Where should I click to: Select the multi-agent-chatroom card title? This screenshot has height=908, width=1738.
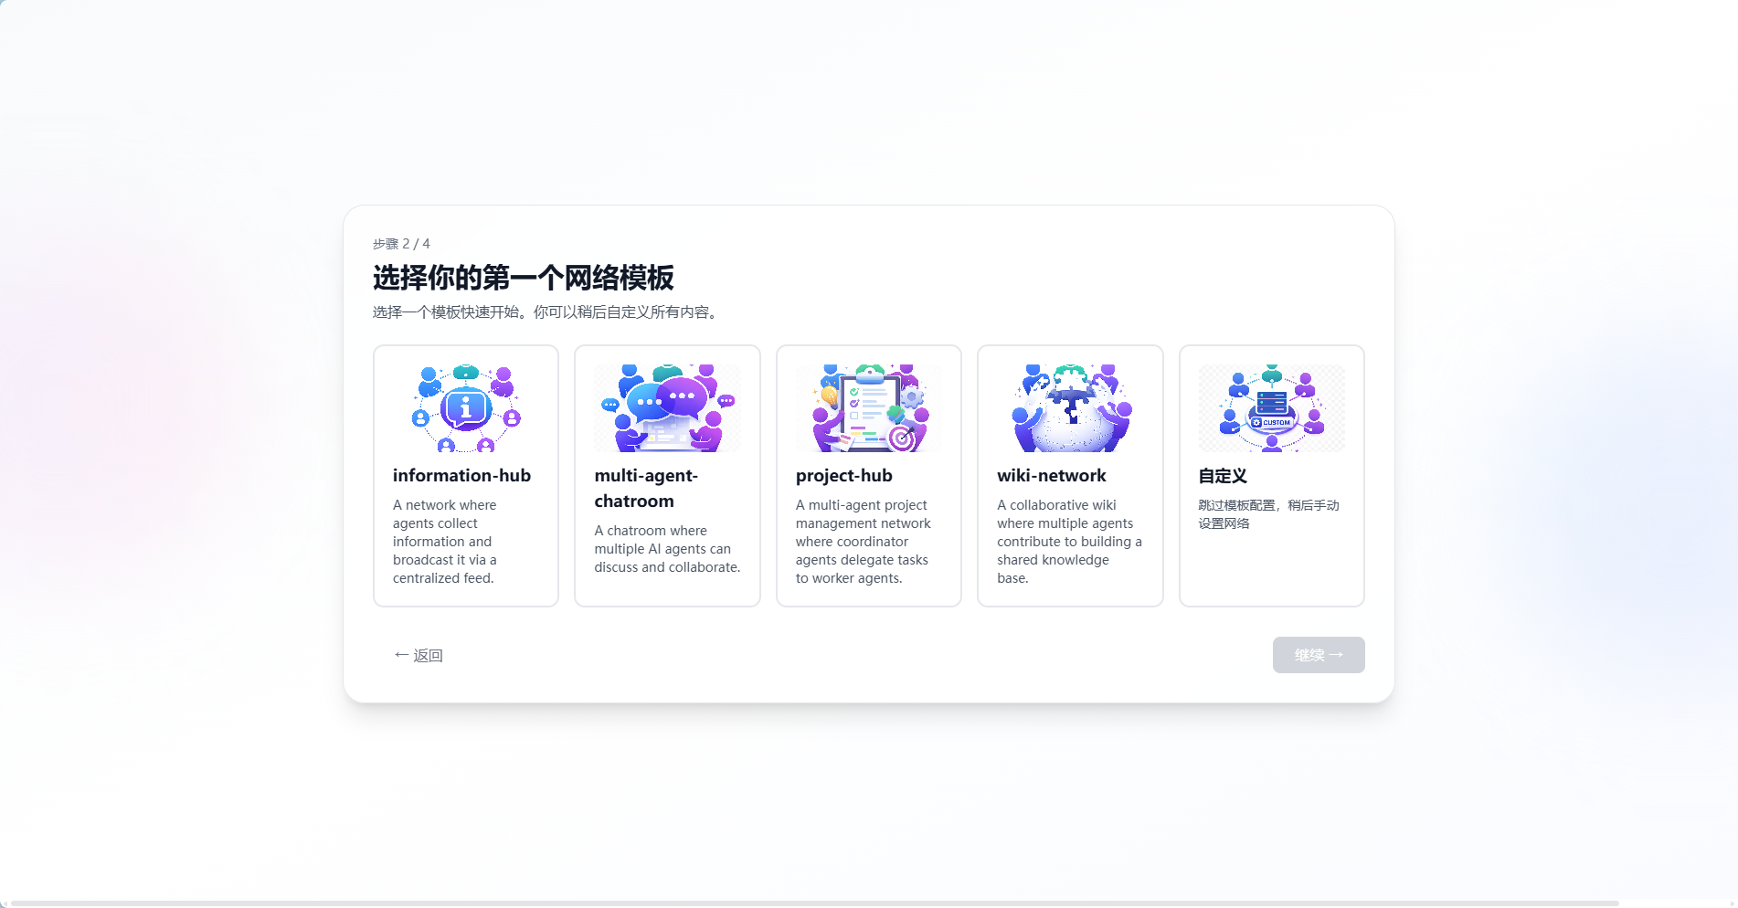coord(646,489)
